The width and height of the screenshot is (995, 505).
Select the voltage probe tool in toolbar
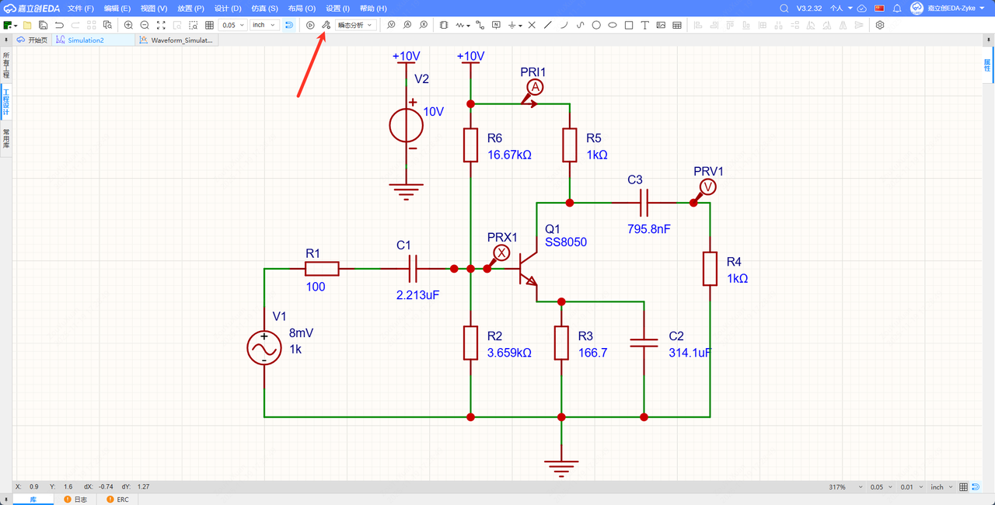(x=390, y=25)
